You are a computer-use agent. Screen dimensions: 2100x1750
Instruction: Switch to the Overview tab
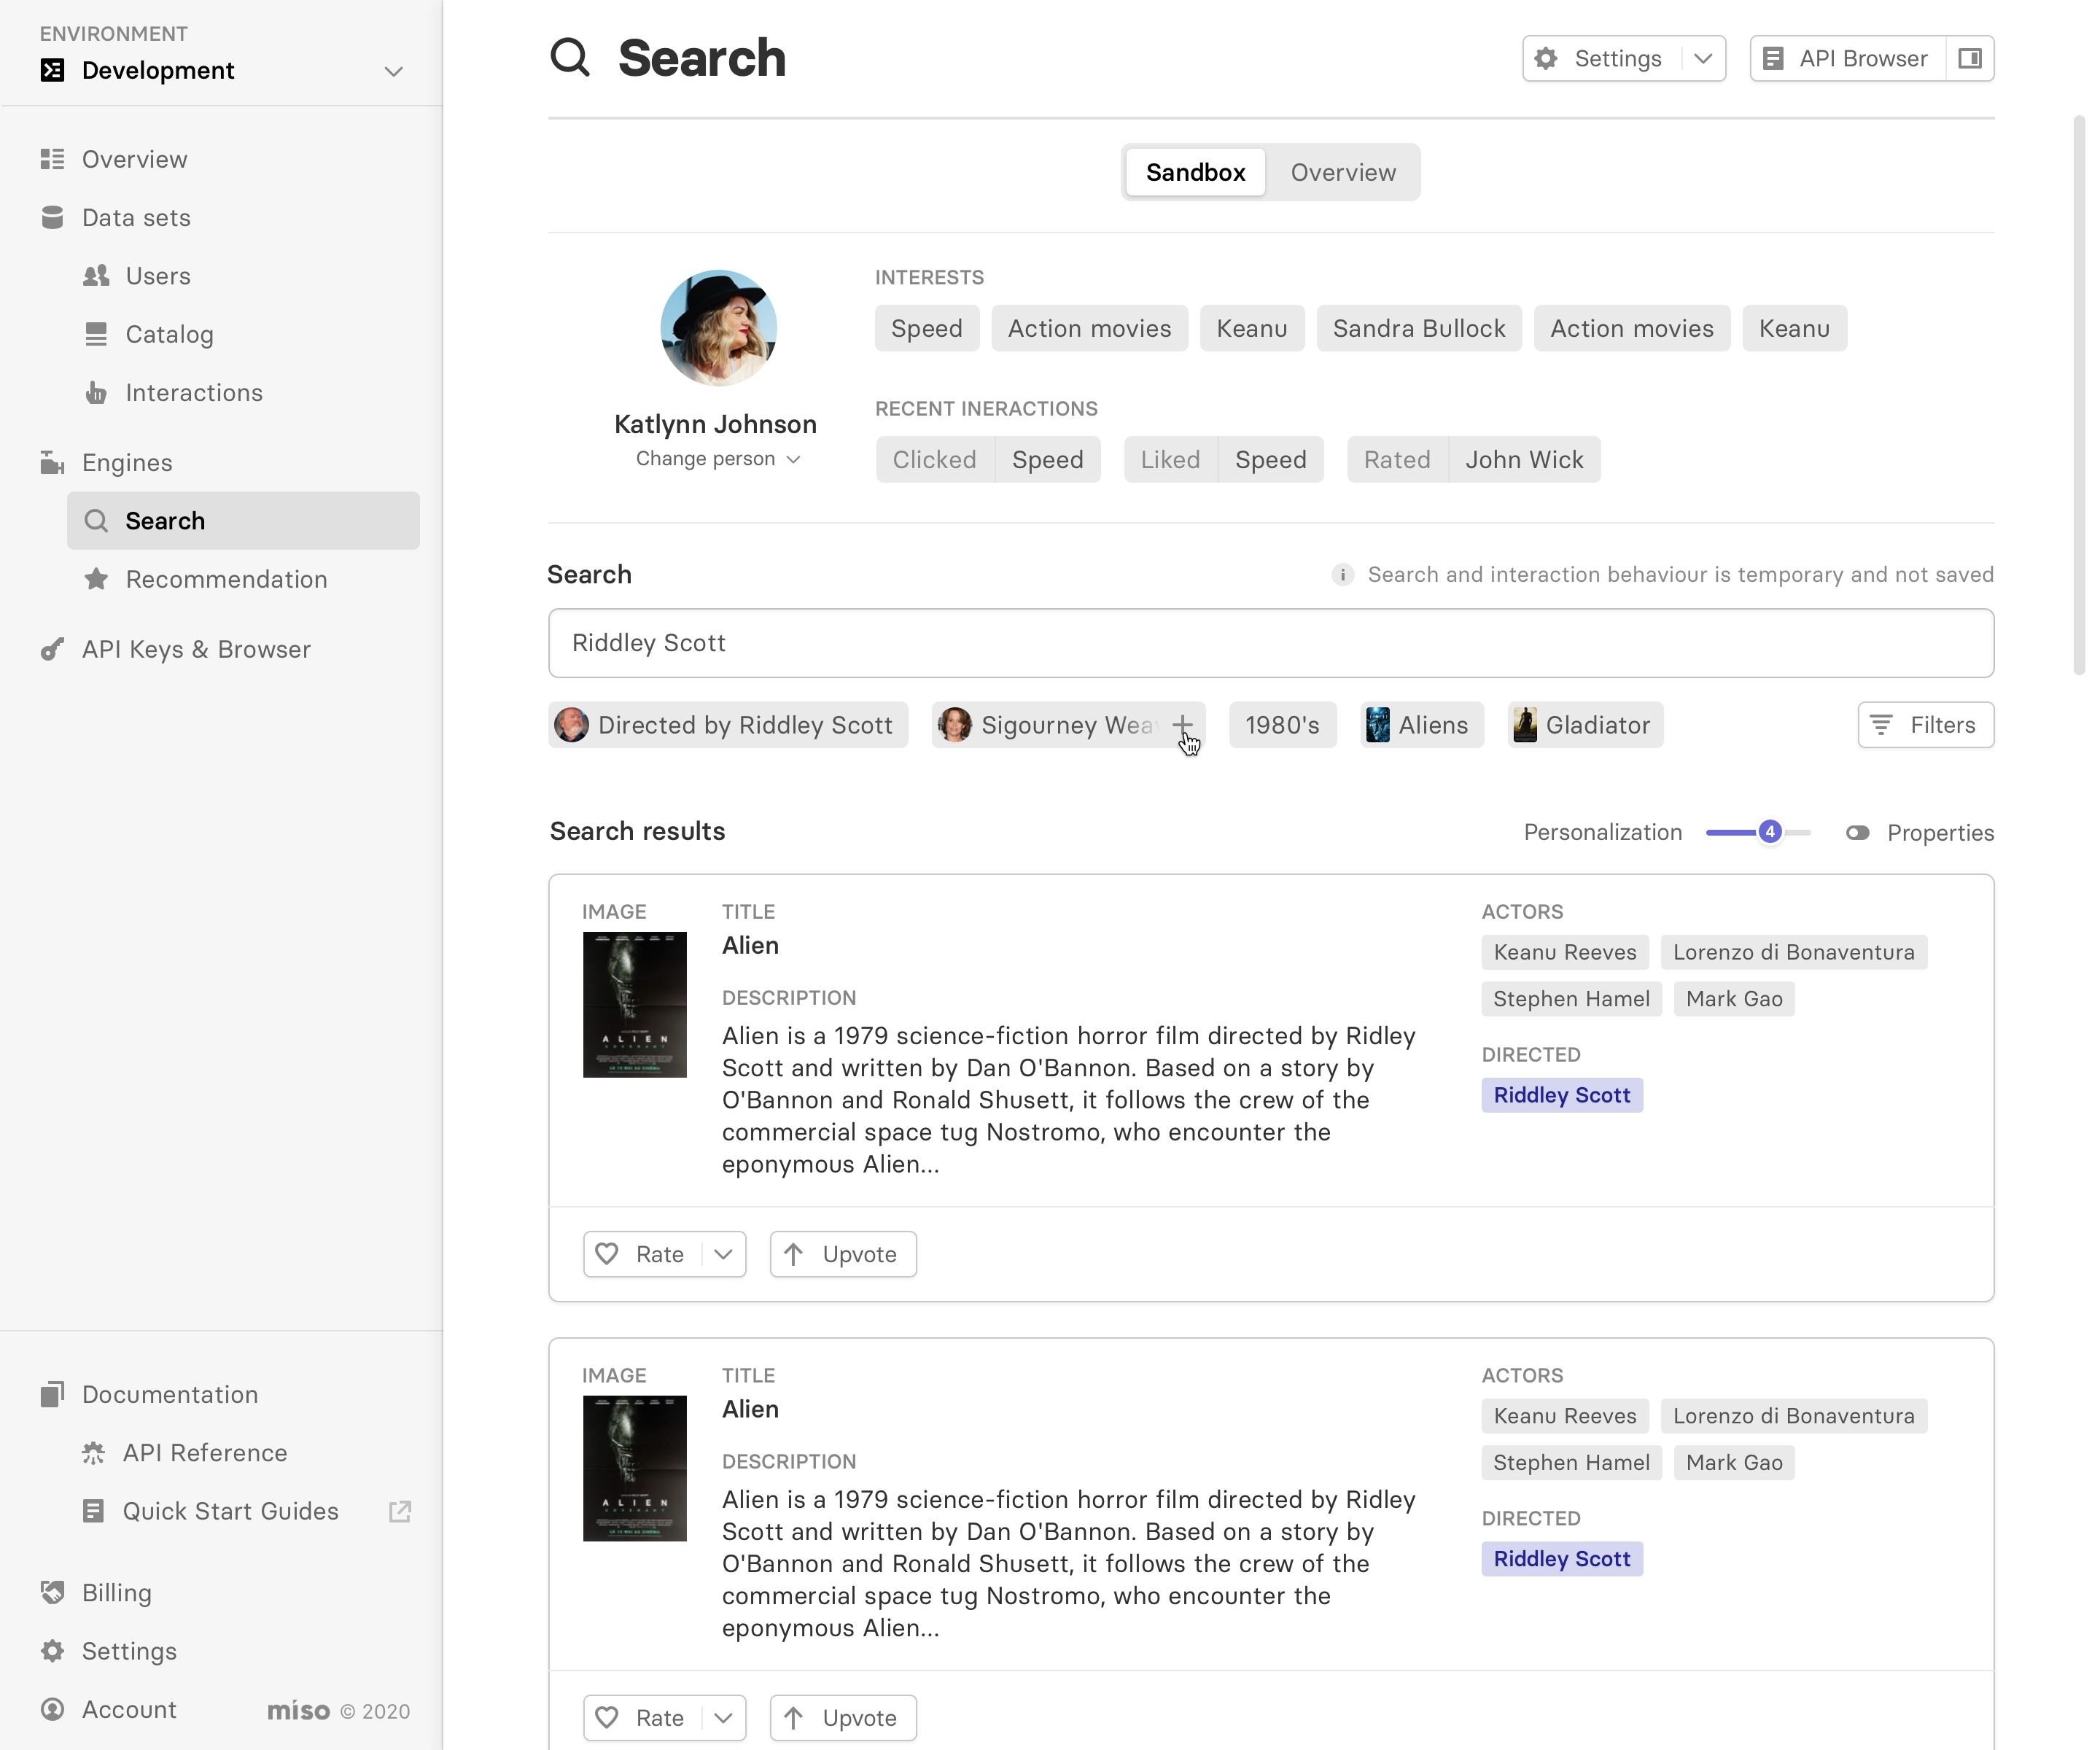[x=1342, y=172]
